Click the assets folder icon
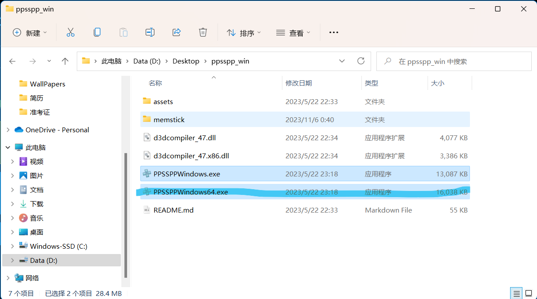 point(147,101)
